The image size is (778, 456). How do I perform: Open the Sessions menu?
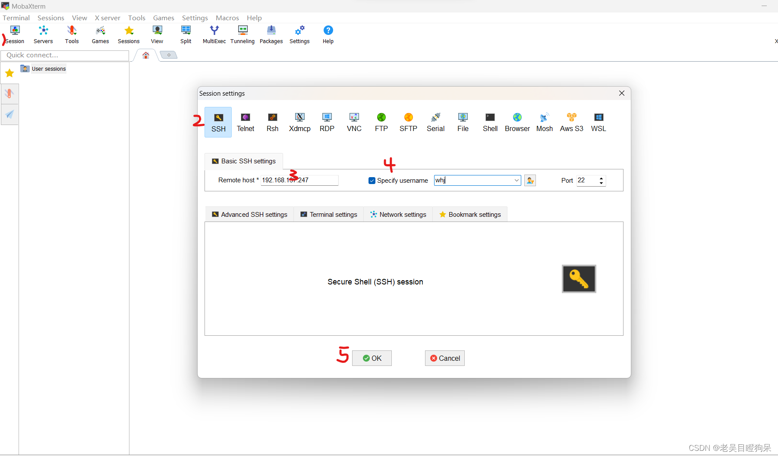coord(51,18)
